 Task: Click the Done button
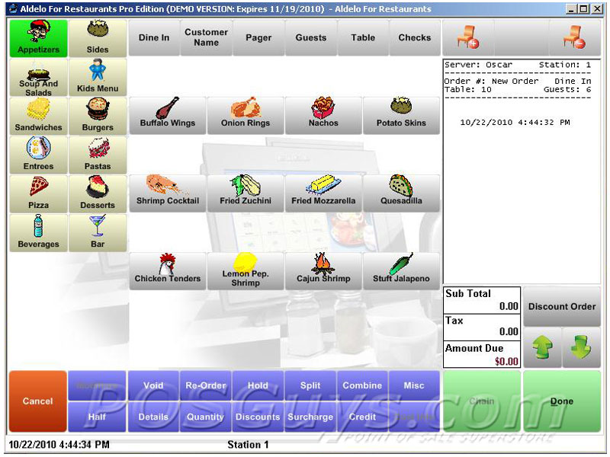(562, 401)
